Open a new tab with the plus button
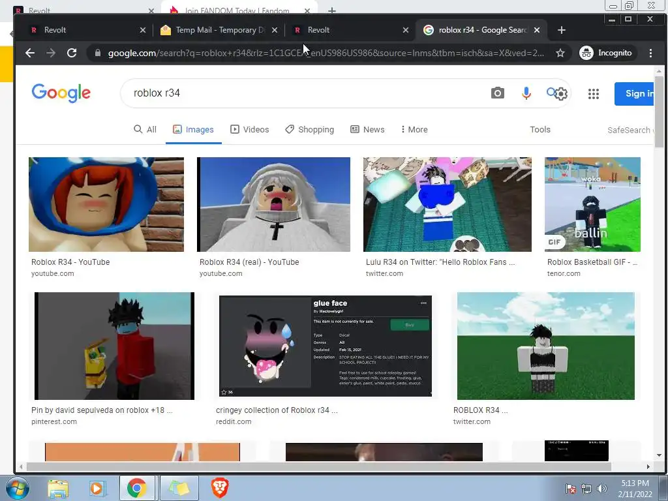 coord(562,30)
